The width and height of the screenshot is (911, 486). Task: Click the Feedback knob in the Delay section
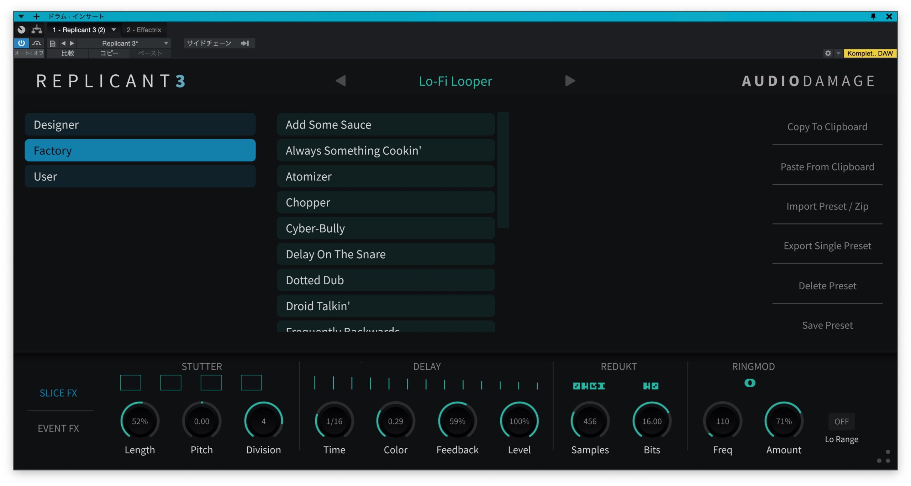point(457,421)
